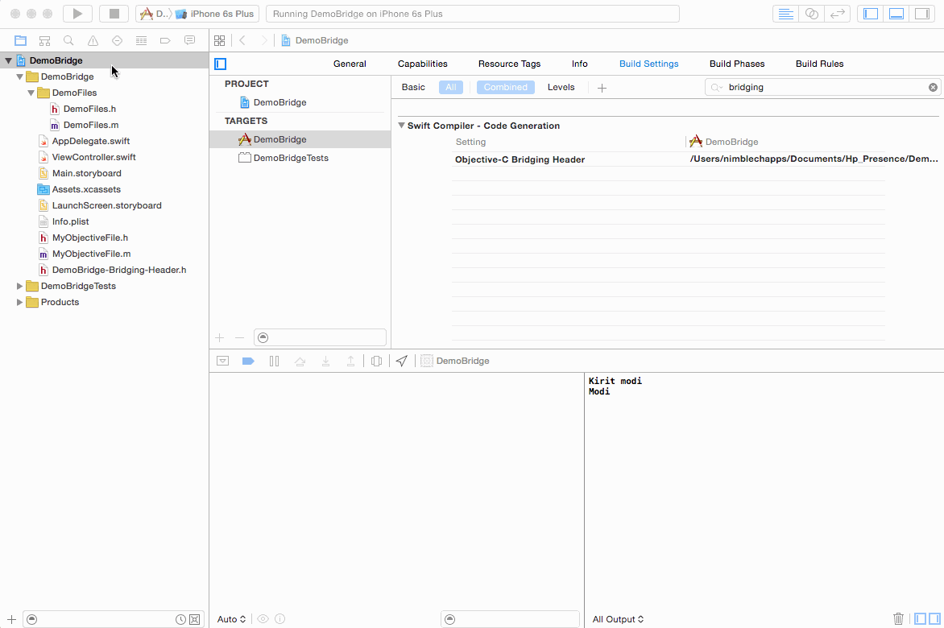
Task: Hide the debug area with the disclosure button
Action: tap(223, 361)
